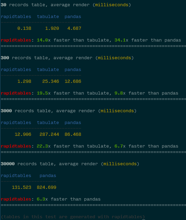
Task: Click the value 12.906
Action: [23, 134]
